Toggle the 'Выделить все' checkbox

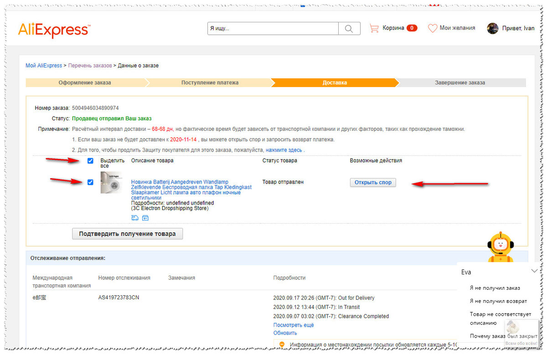90,161
